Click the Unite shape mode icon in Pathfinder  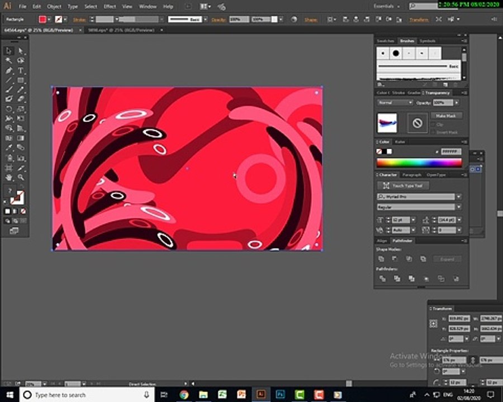pos(381,259)
